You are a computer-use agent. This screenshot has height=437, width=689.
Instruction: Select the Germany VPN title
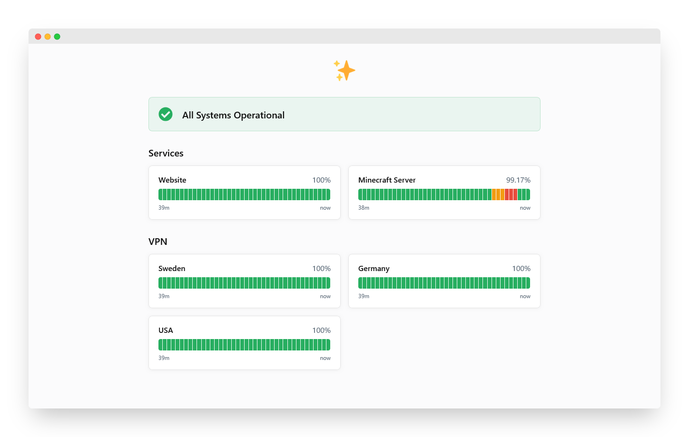pos(374,269)
